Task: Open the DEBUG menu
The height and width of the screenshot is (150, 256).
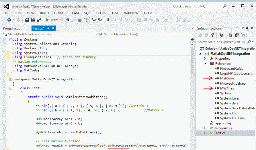Action: pos(59,13)
